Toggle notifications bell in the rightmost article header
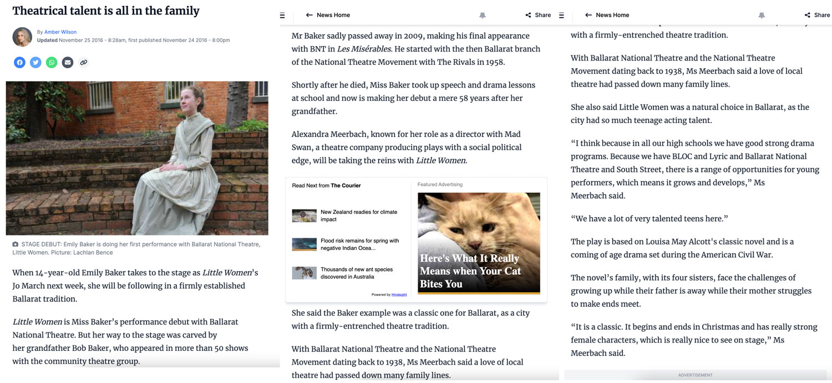 [x=762, y=15]
